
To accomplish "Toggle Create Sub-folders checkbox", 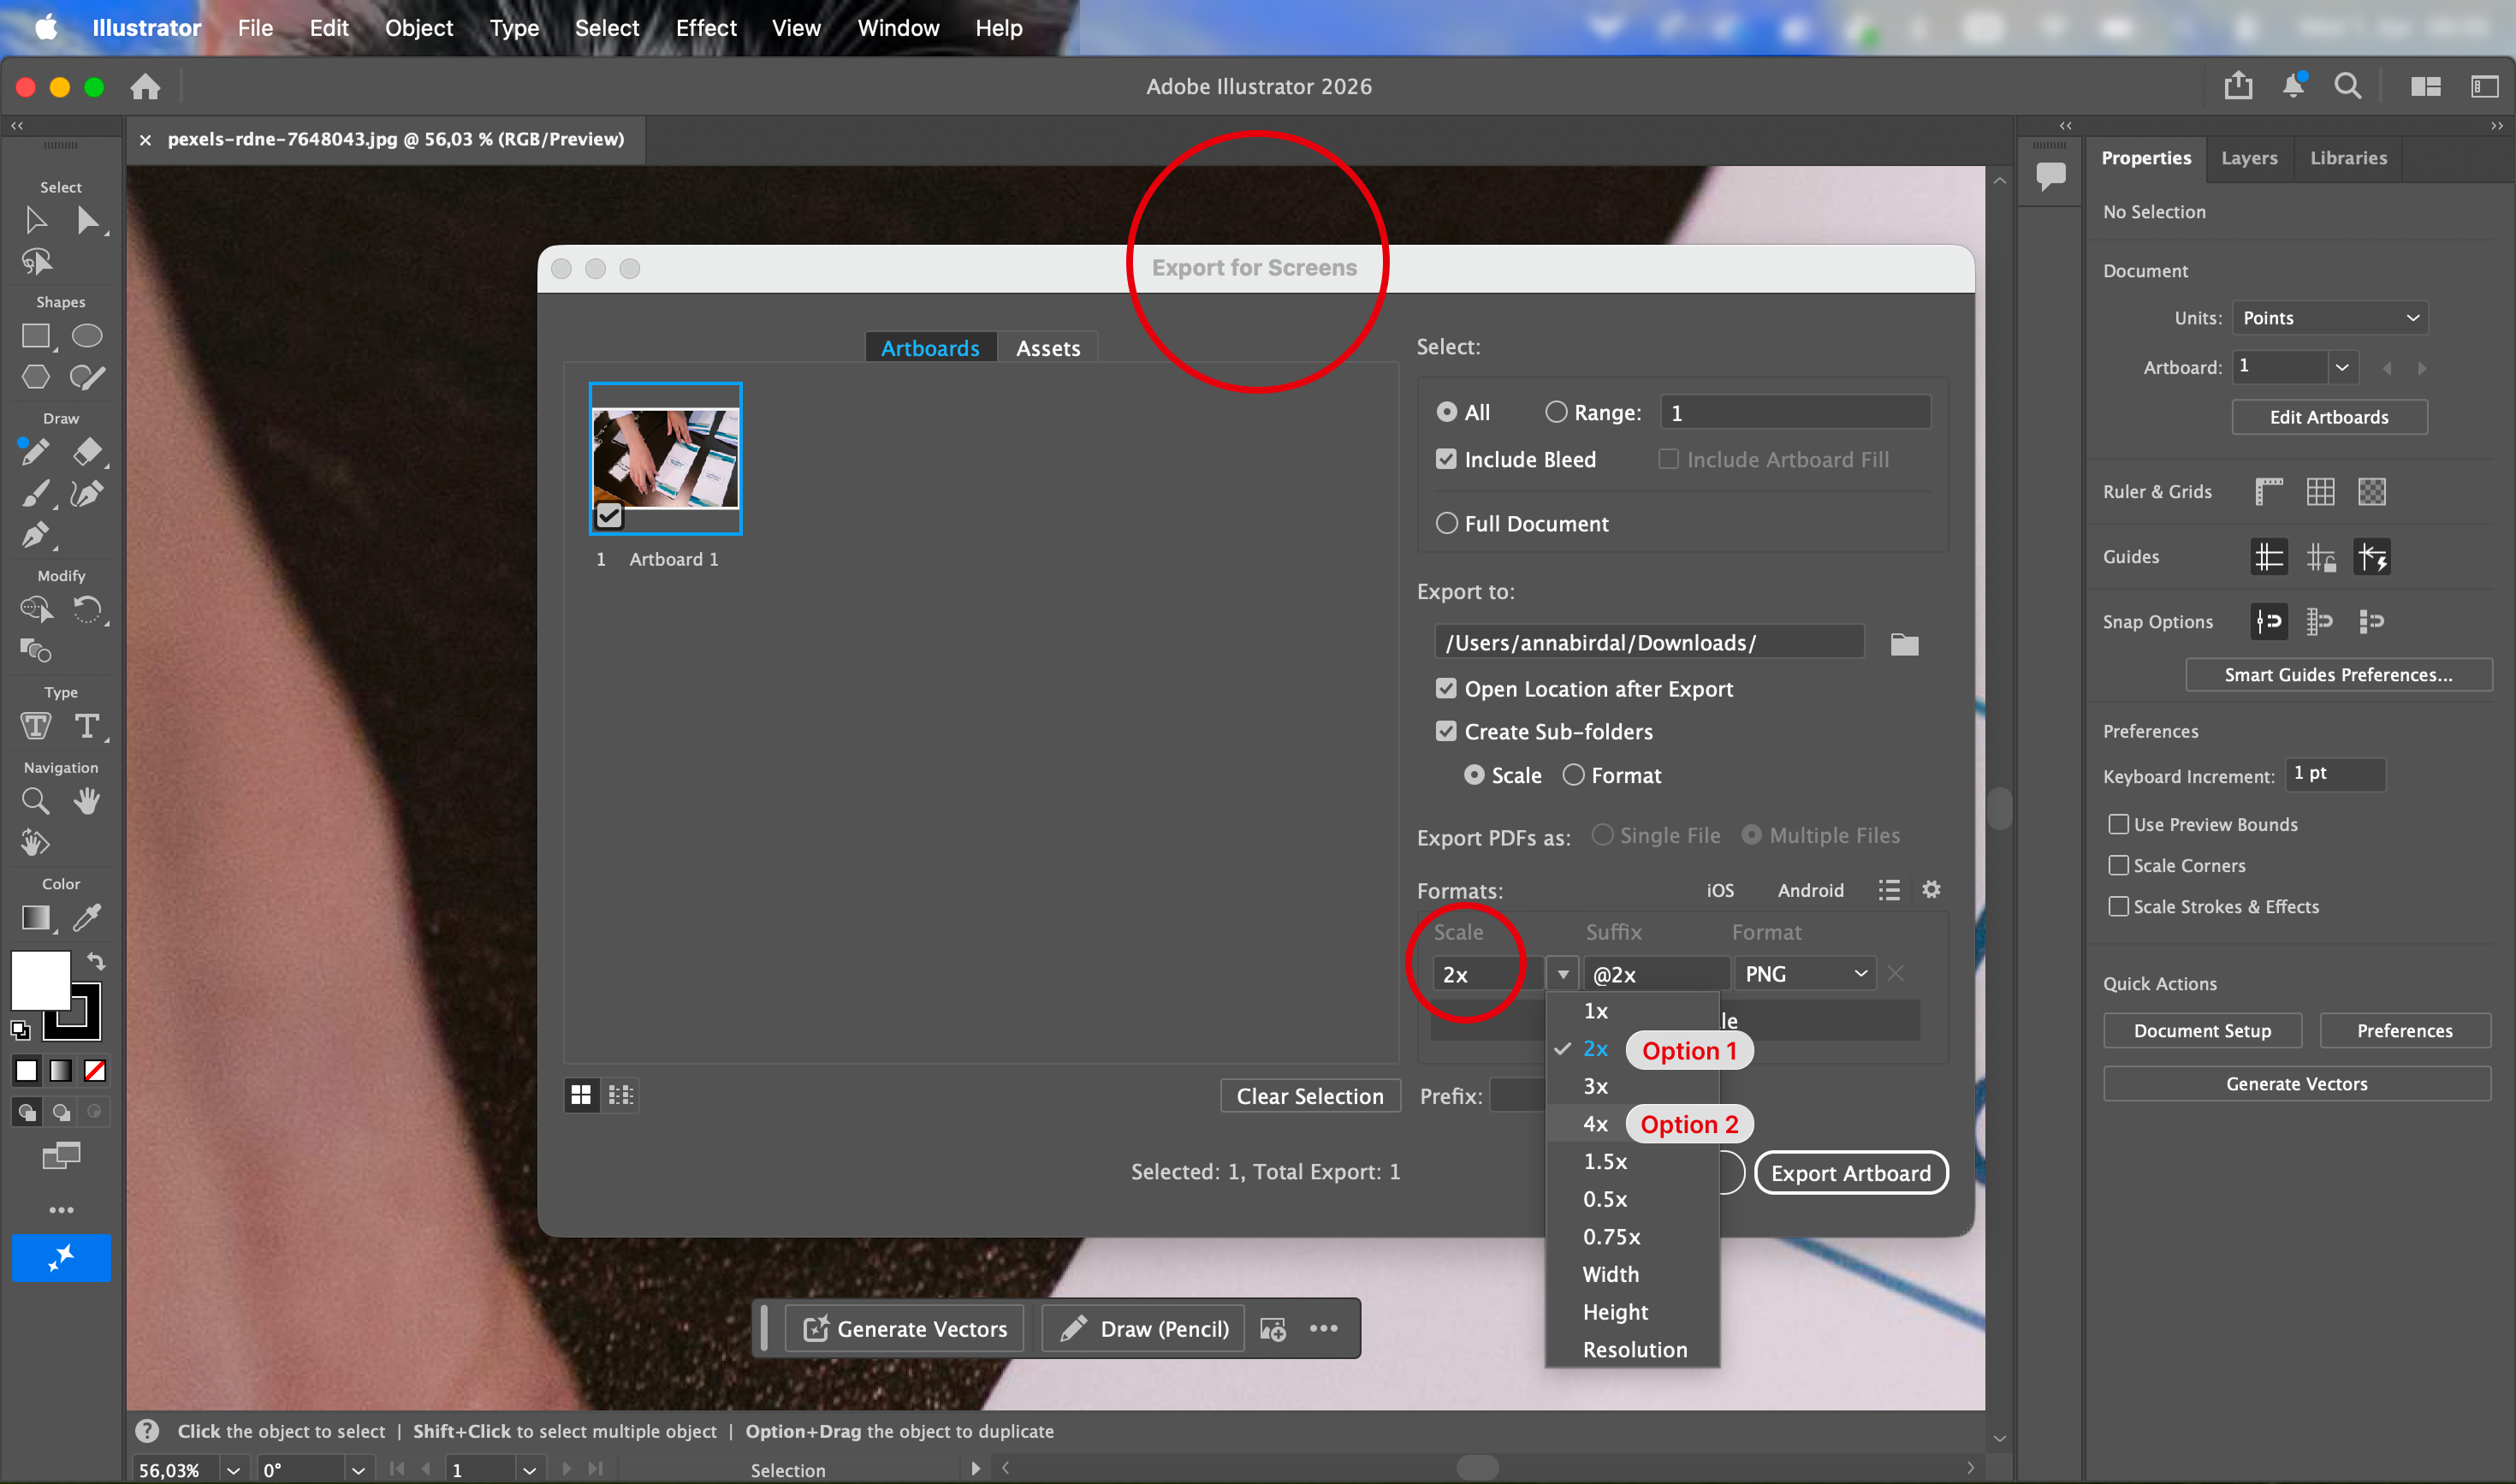I will (1446, 731).
